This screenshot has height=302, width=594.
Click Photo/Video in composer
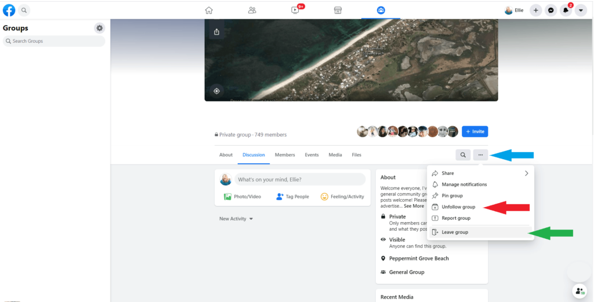pos(242,197)
